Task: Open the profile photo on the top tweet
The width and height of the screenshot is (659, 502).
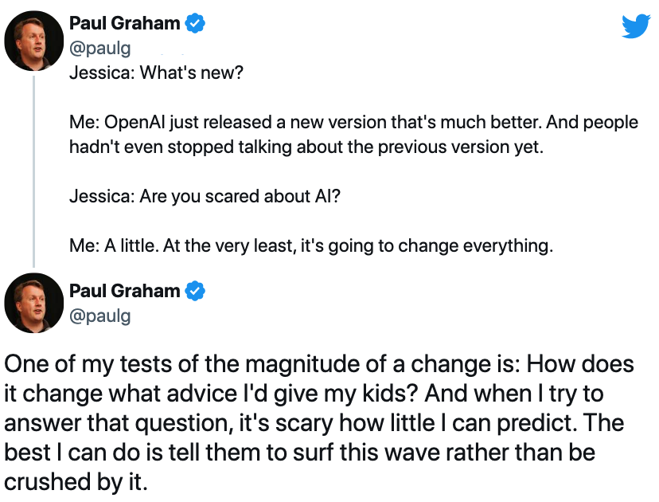Action: tap(34, 41)
